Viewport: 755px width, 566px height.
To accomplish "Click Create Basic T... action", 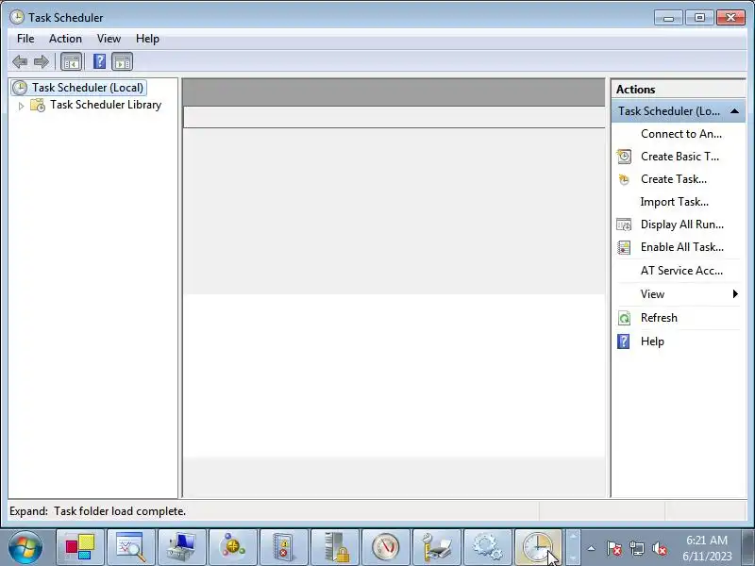I will [x=679, y=157].
